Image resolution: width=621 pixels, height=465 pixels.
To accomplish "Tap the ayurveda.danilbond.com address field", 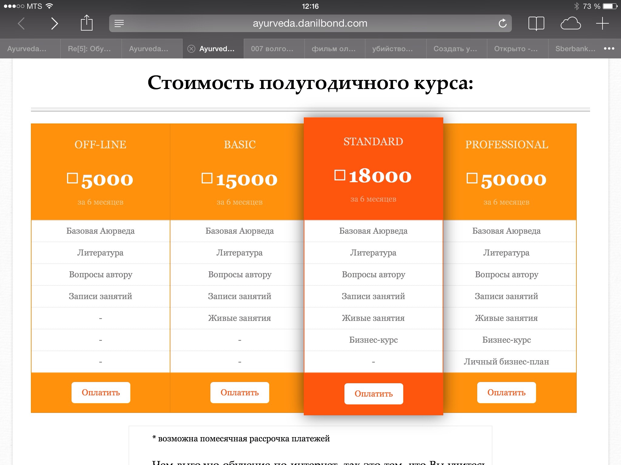I will 310,23.
